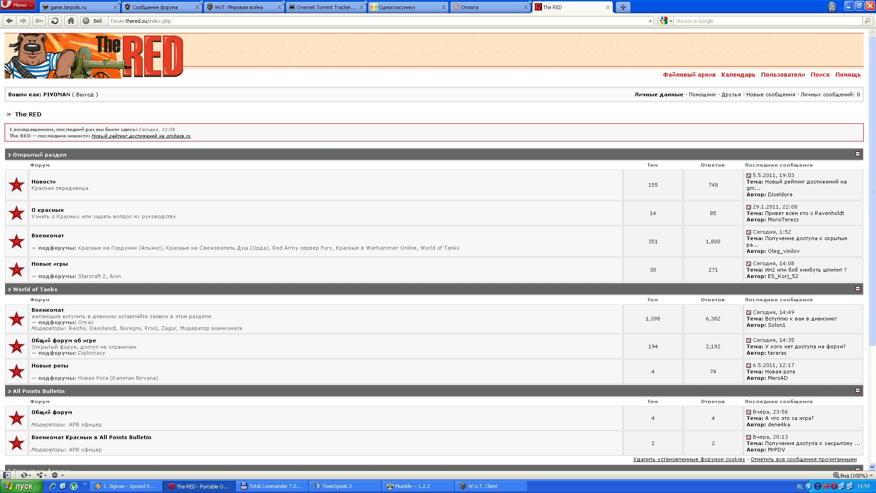
Task: Open the address bar history dropdown
Action: [x=650, y=21]
